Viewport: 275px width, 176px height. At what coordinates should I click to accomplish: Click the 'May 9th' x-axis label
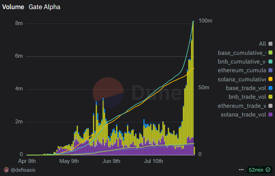69,161
